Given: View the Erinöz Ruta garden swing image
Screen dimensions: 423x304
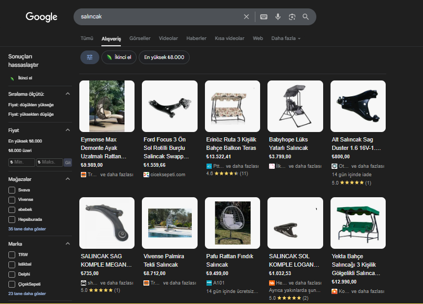Looking at the screenshot, I should point(233,106).
